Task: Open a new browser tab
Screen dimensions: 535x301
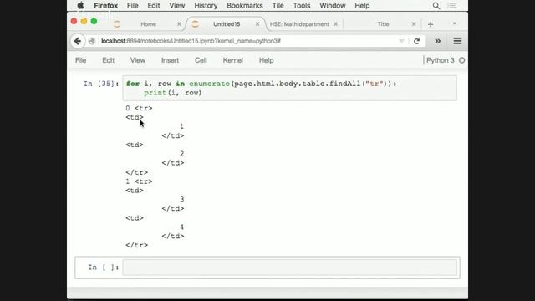Action: click(x=431, y=24)
